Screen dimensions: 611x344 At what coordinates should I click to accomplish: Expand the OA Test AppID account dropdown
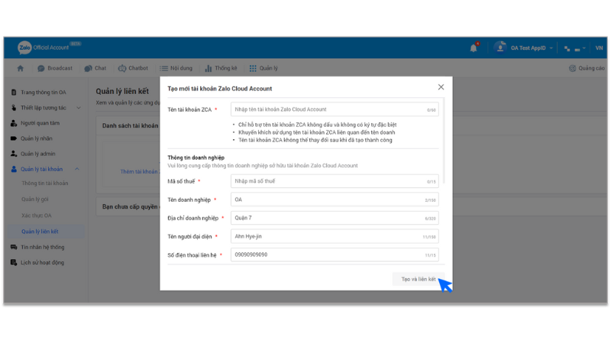tap(551, 48)
